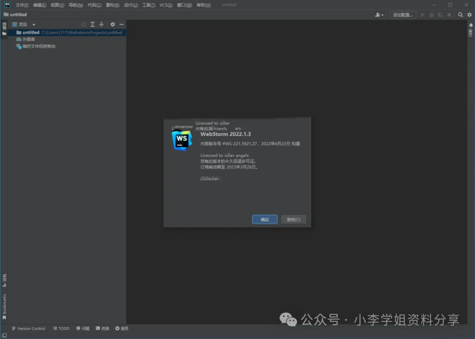Viewport: 475px width, 339px height.
Task: Click the Run with Coverage icon
Action: click(x=440, y=15)
